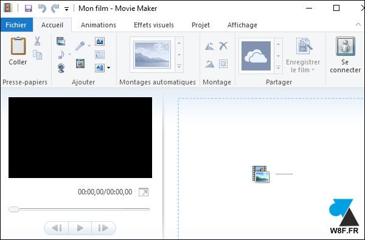Click the full screen preview icon
Image resolution: width=365 pixels, height=240 pixels.
(x=144, y=192)
